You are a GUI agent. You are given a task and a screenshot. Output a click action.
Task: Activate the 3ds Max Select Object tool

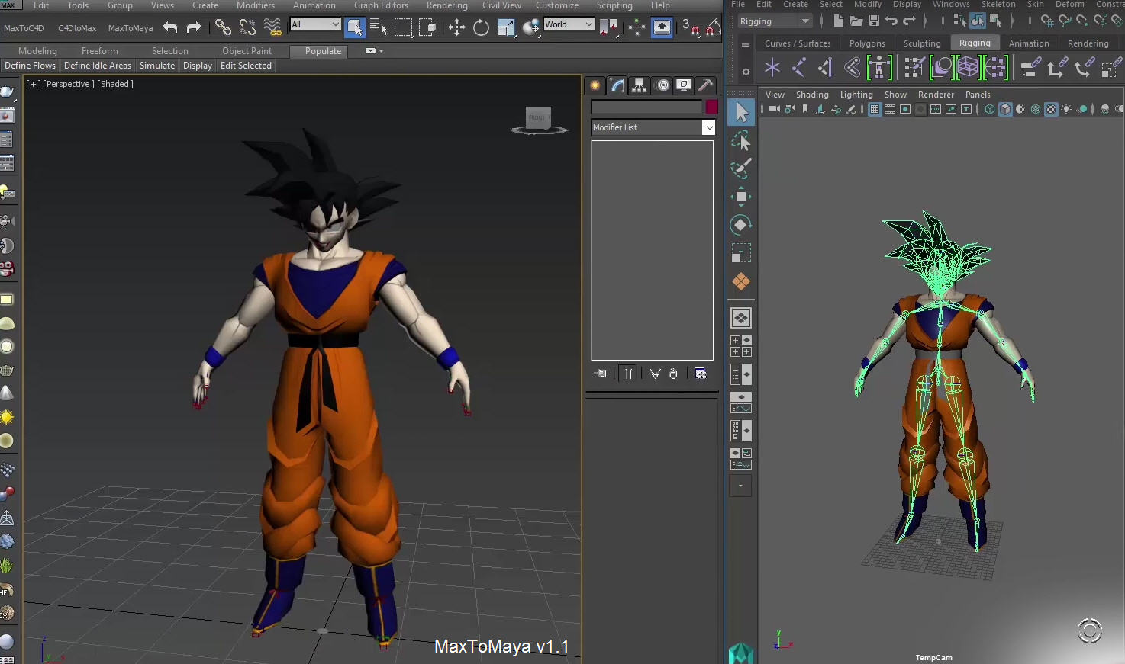tap(355, 28)
